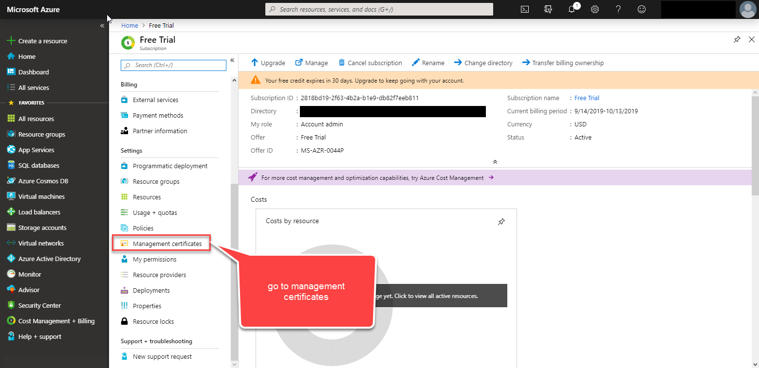Click the SQL databases icon
Screen dimensions: 759x368
tap(11, 165)
